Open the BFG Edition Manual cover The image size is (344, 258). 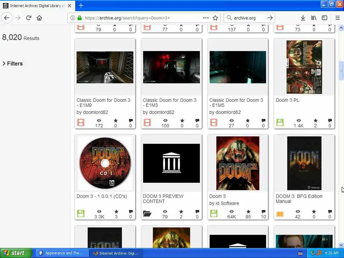pyautogui.click(x=304, y=163)
